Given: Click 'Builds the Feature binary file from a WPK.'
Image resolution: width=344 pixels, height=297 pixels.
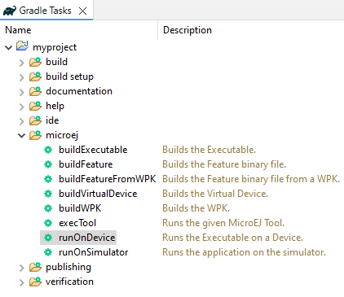Looking at the screenshot, I should point(251,179).
